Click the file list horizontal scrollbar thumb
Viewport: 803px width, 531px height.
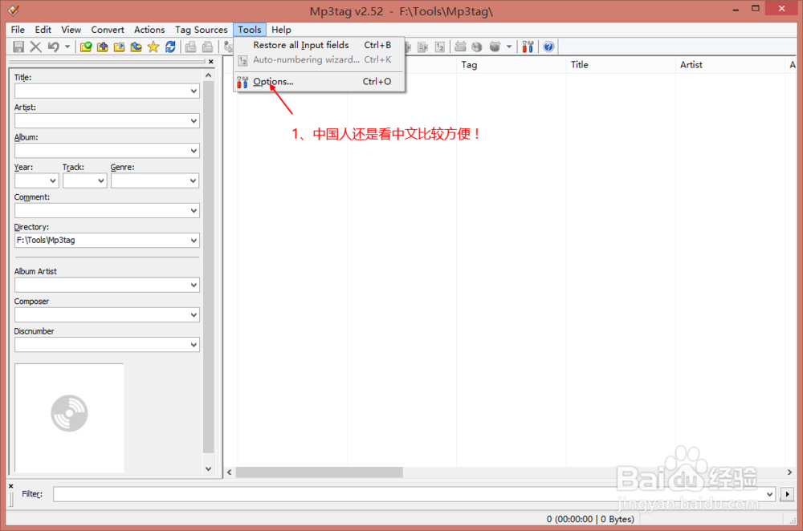coord(319,472)
